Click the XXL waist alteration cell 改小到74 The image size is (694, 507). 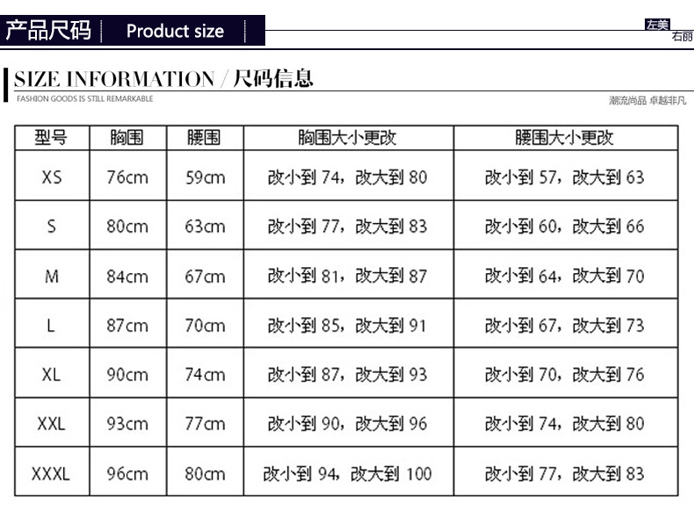click(564, 424)
